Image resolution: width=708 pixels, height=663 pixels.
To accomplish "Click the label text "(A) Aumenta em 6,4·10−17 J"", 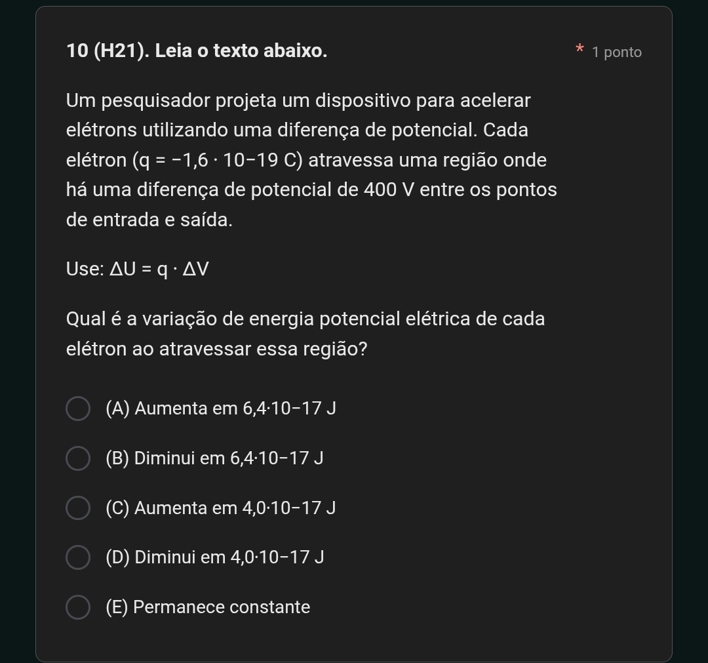I will [x=221, y=409].
